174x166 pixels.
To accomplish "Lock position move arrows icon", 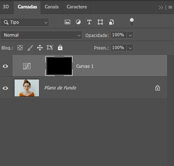I will pyautogui.click(x=40, y=48).
